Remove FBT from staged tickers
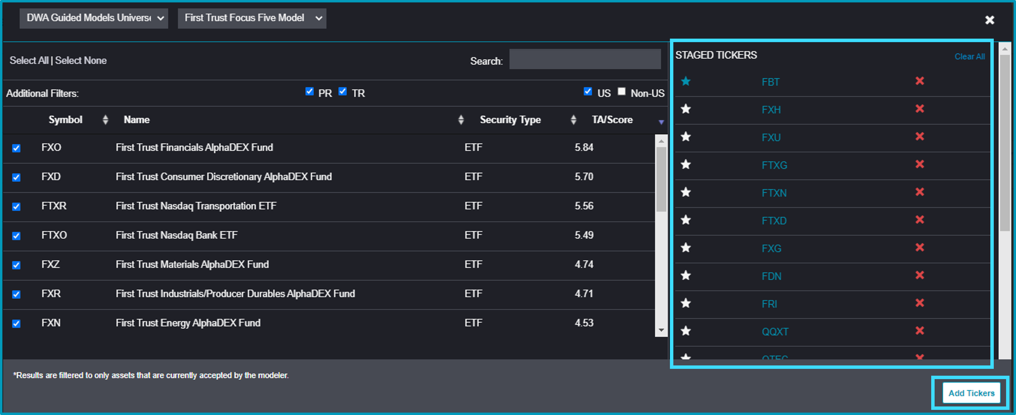This screenshot has width=1016, height=415. click(920, 81)
